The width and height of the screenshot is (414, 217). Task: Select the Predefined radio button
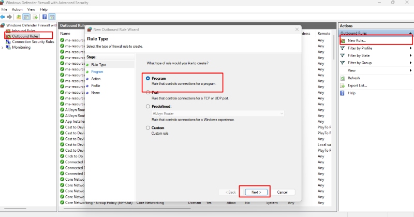[x=148, y=106]
